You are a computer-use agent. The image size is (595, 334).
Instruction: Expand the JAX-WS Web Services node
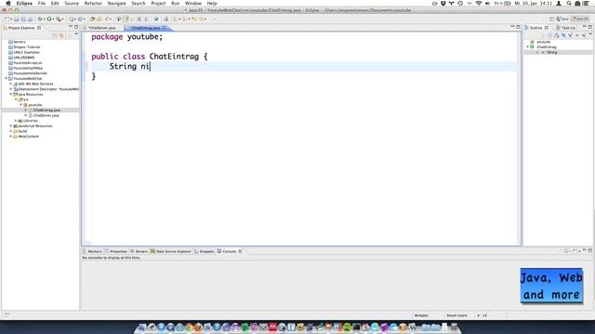[x=11, y=83]
